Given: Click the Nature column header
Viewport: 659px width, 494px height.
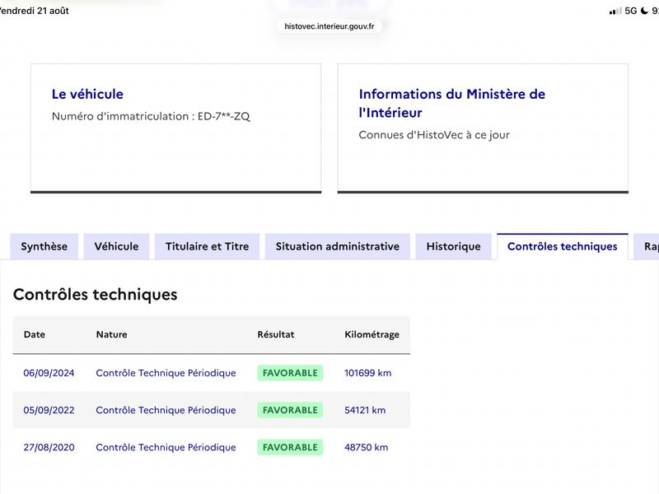Looking at the screenshot, I should pyautogui.click(x=111, y=334).
